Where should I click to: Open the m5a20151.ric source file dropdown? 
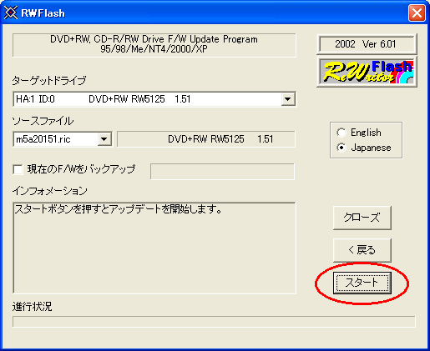click(x=104, y=139)
